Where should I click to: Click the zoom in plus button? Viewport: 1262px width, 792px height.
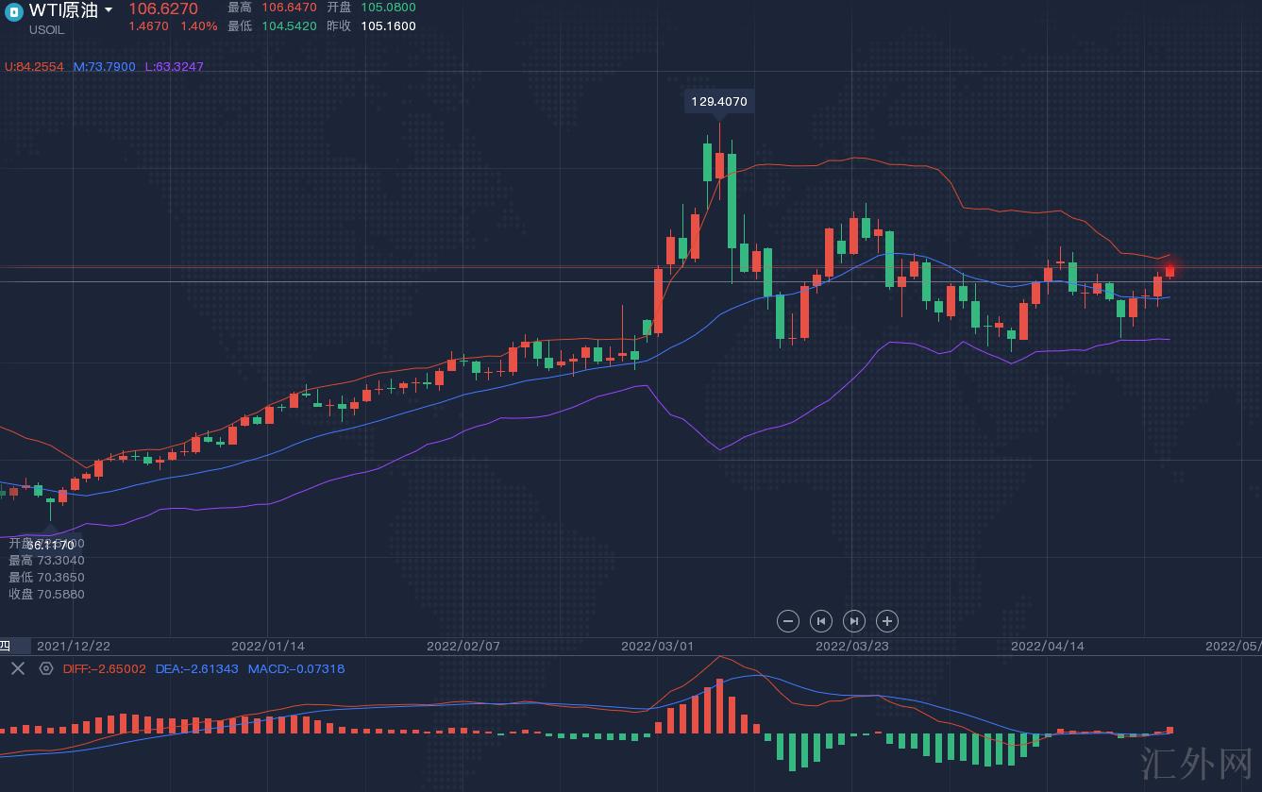coord(886,621)
